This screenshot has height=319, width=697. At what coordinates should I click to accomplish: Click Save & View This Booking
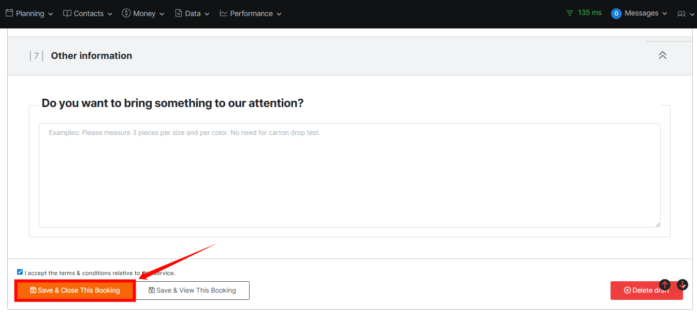pos(192,291)
